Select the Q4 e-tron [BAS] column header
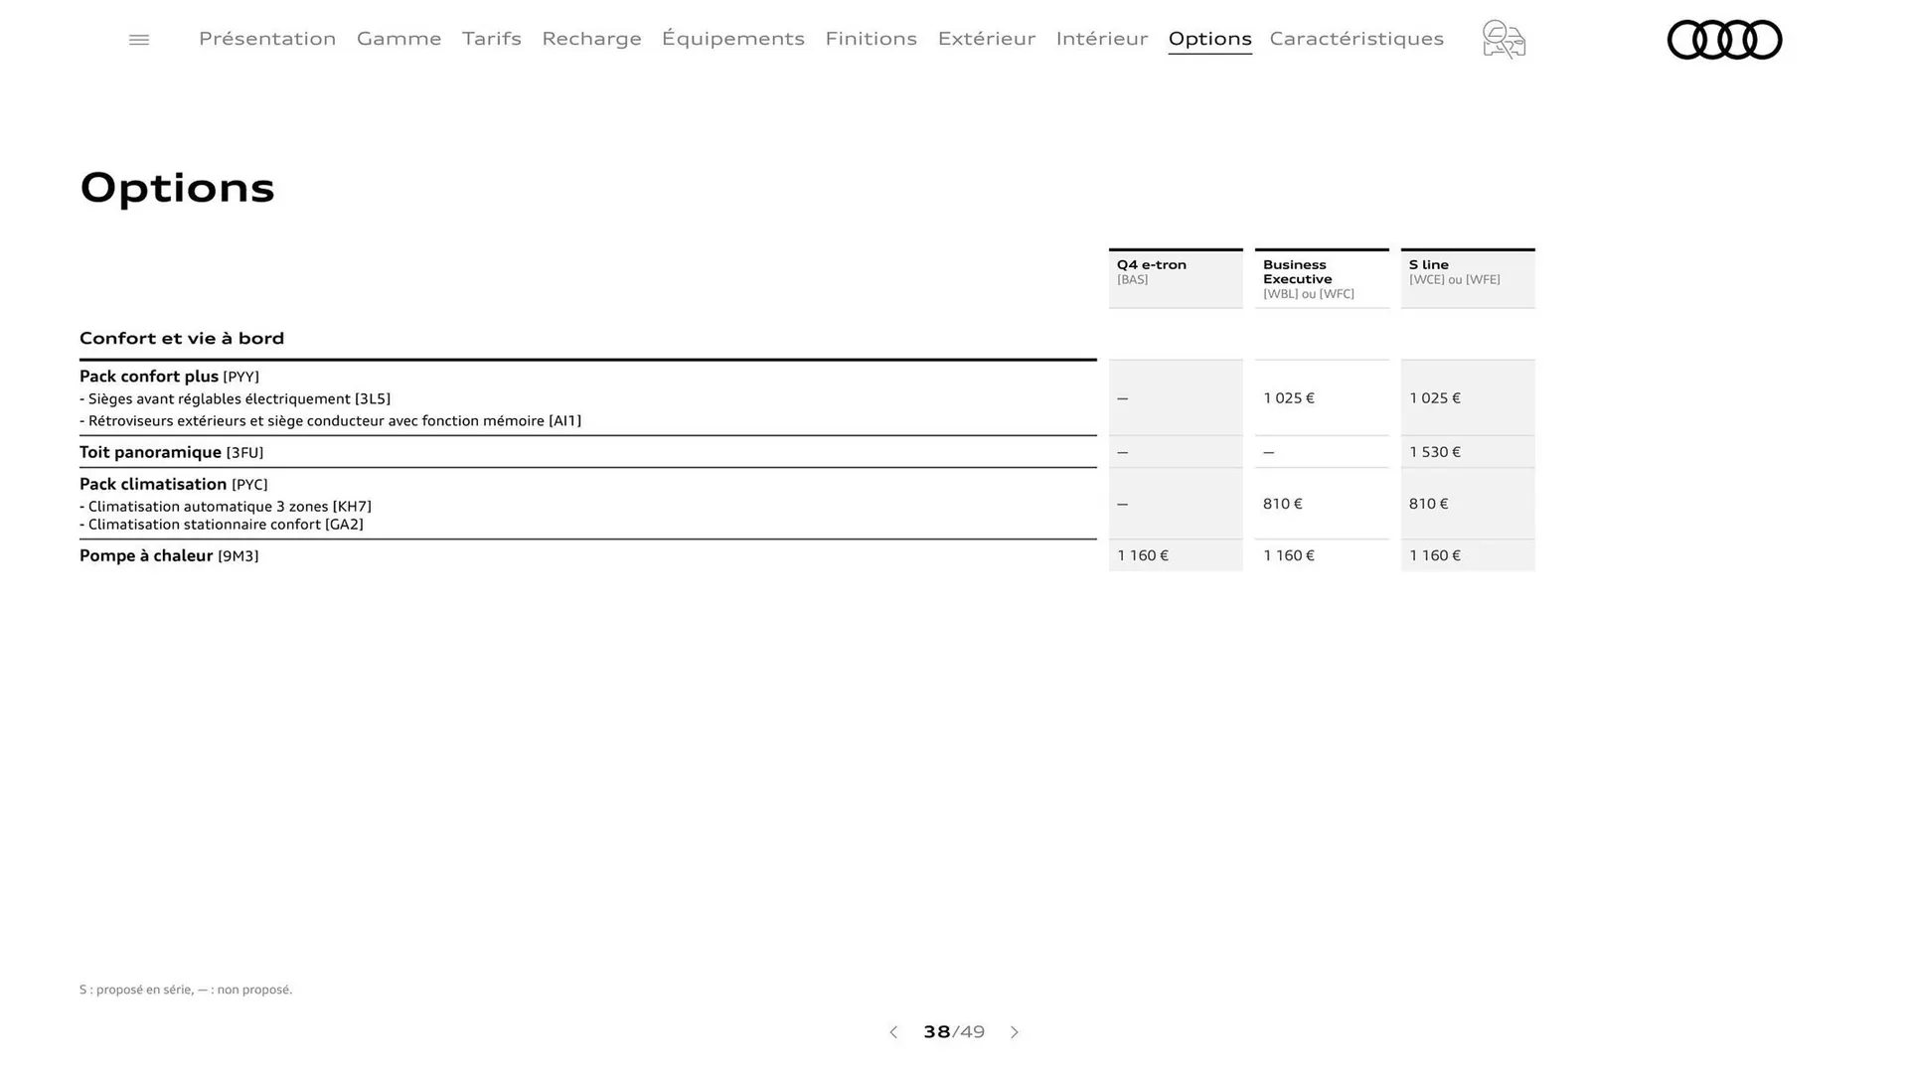Image resolution: width=1908 pixels, height=1073 pixels. 1175,272
